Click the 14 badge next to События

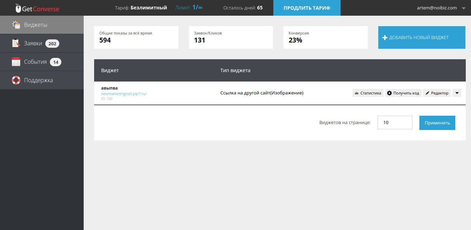[x=56, y=62]
